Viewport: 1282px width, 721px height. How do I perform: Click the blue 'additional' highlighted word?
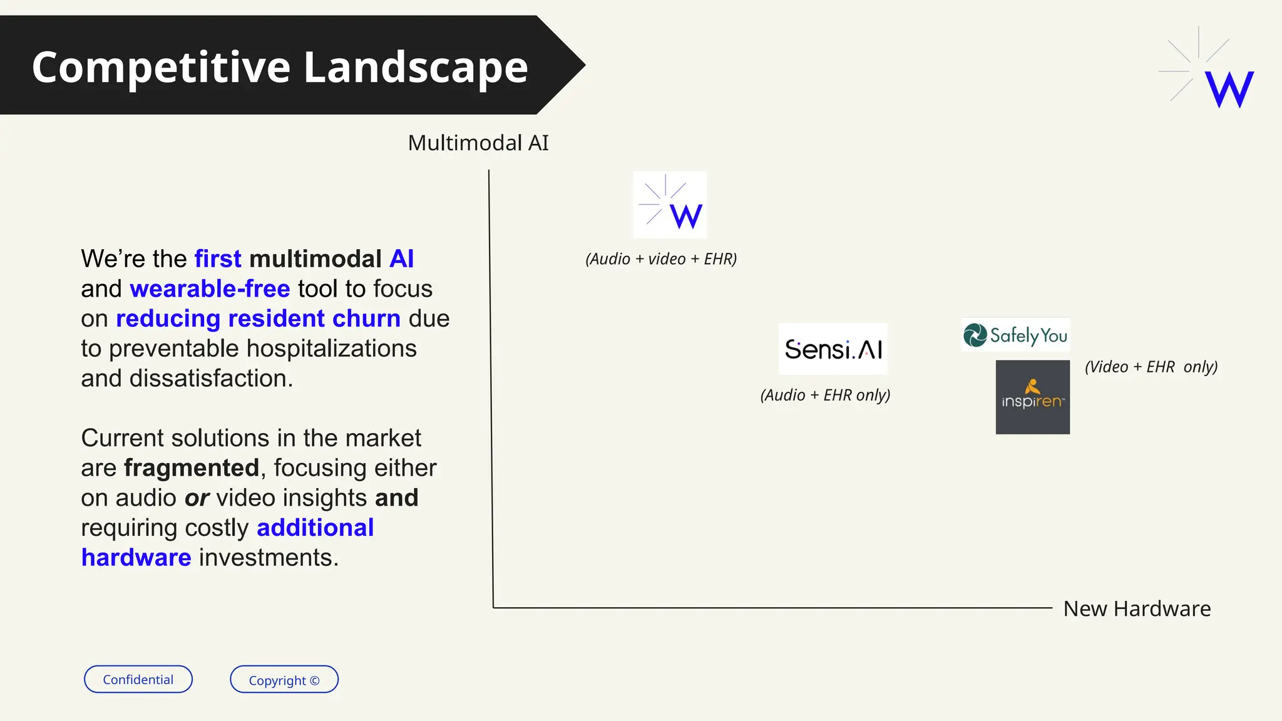point(315,528)
